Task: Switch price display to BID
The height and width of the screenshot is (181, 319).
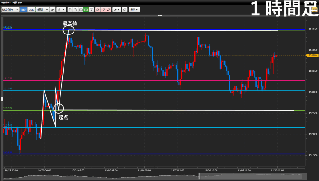Action: [x=23, y=10]
